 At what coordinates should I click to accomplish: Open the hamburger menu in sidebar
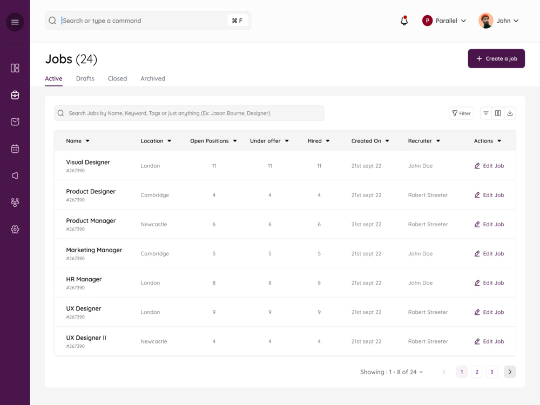(x=15, y=22)
